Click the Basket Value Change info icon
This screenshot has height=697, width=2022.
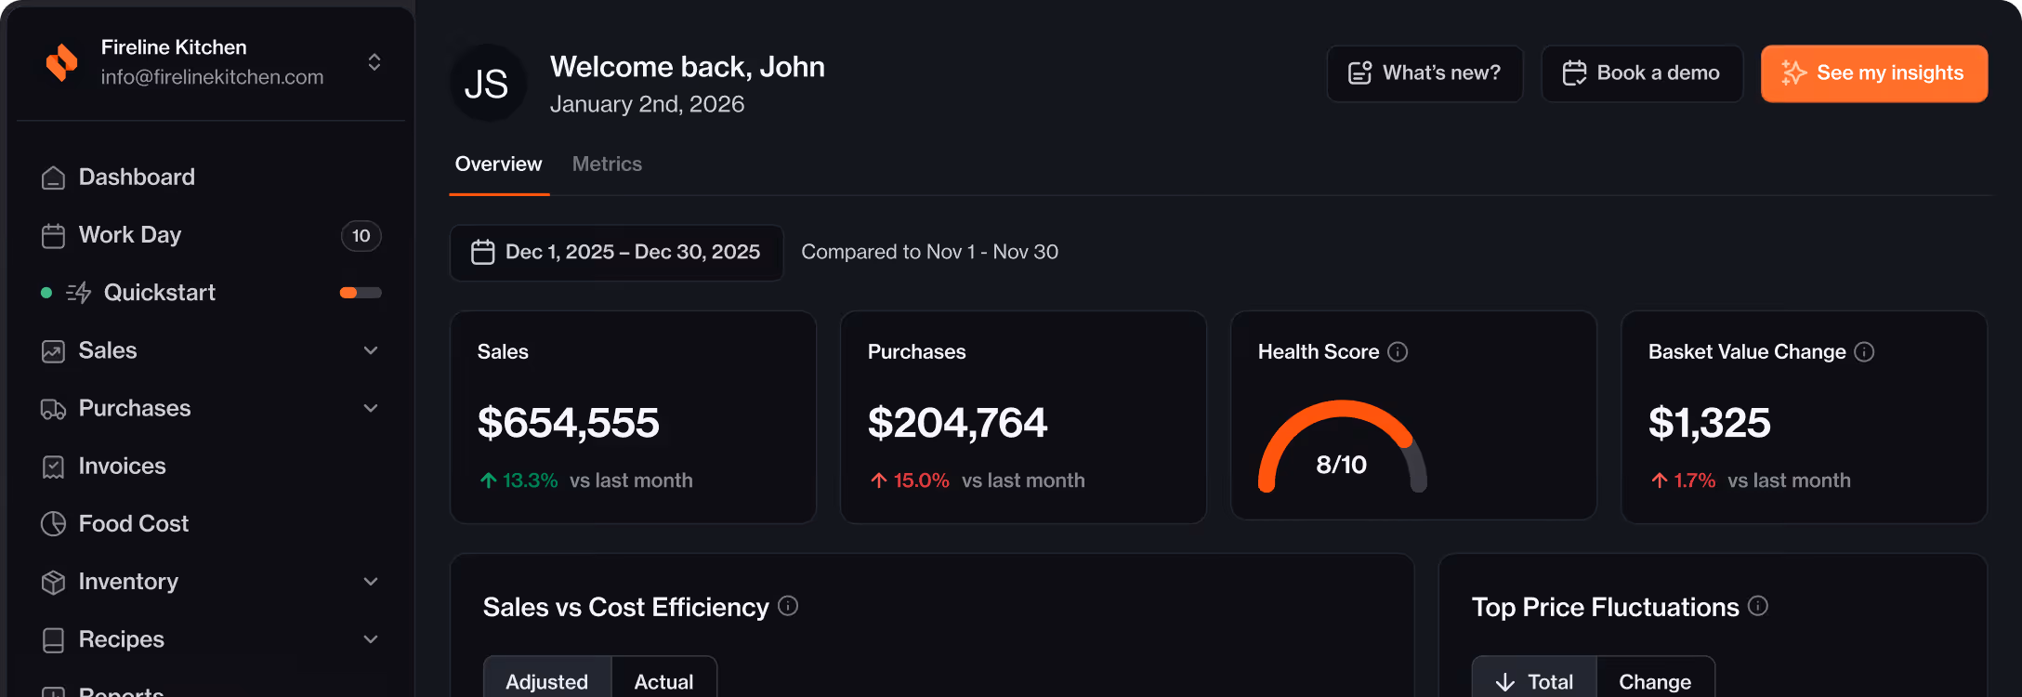coord(1864,351)
